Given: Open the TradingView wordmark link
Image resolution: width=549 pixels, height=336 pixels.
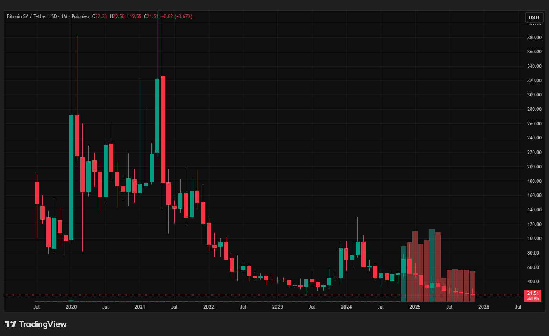Looking at the screenshot, I should tap(43, 324).
